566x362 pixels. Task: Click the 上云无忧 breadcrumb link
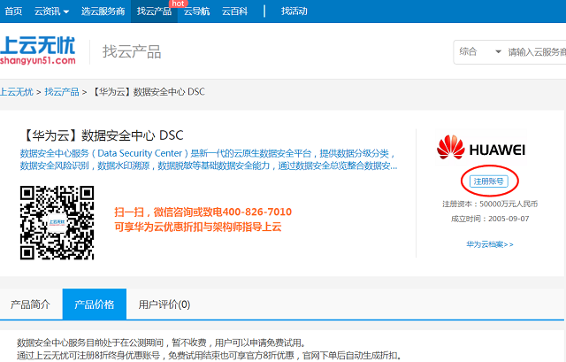(x=16, y=91)
